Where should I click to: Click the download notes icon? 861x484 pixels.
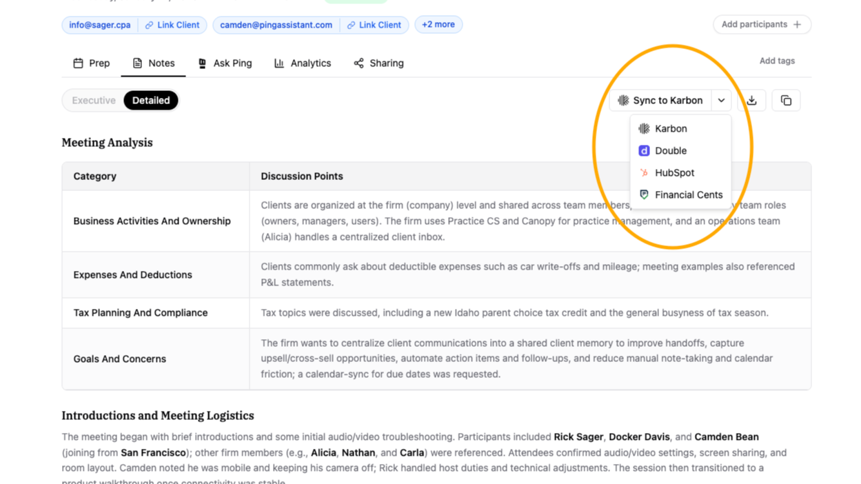click(751, 101)
